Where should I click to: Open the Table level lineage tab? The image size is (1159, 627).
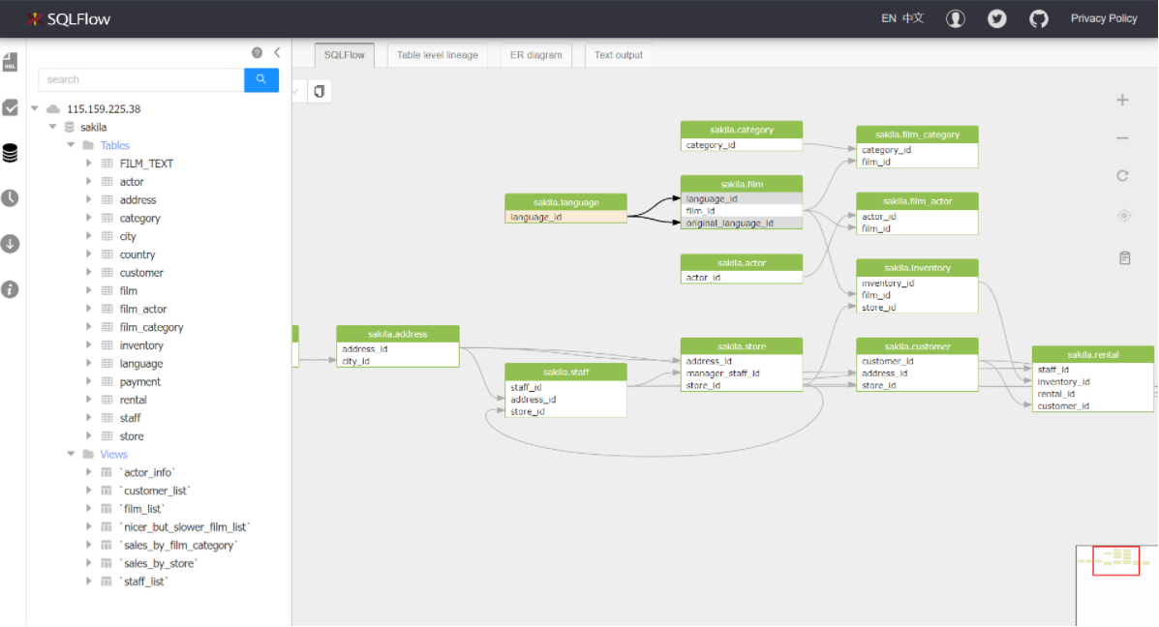pos(438,55)
